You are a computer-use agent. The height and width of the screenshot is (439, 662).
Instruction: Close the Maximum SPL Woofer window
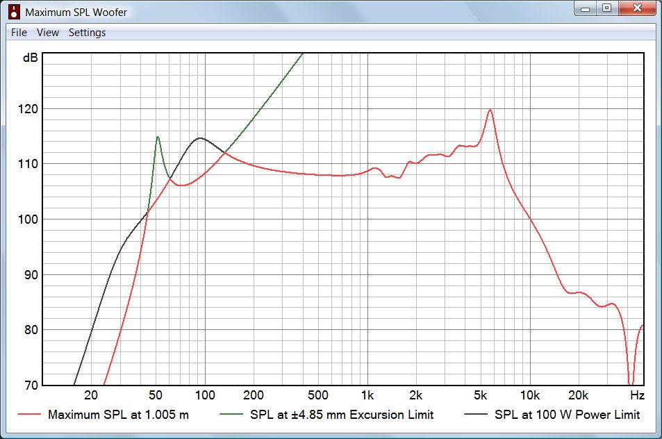(x=638, y=8)
